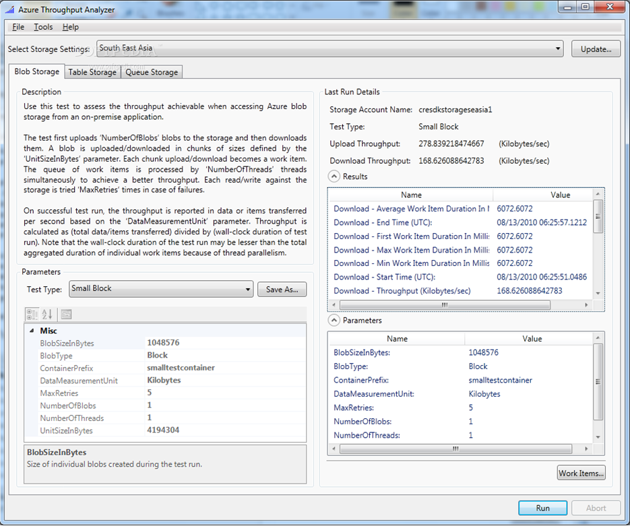This screenshot has height=526, width=630.
Task: Maximize the Azure Throughput Analyzer window
Action: coord(586,7)
